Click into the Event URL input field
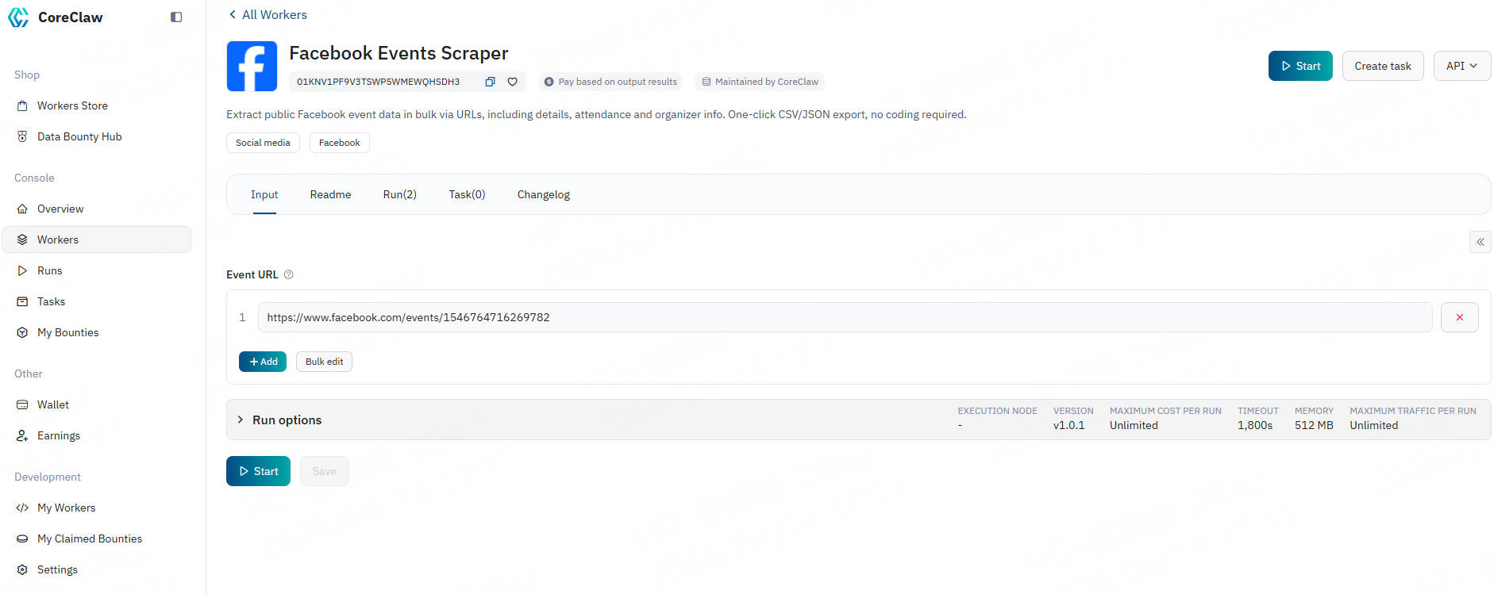This screenshot has width=1494, height=594. (844, 317)
